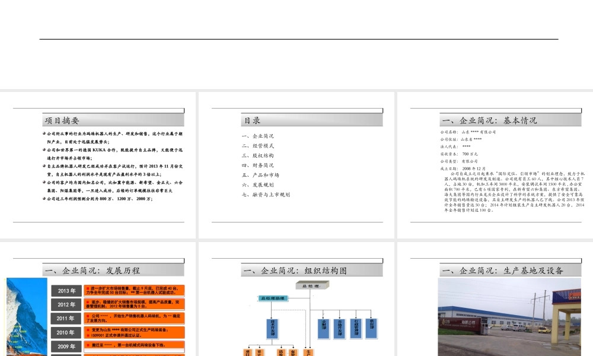Select the '技术开发部' blue box

click(x=273, y=328)
